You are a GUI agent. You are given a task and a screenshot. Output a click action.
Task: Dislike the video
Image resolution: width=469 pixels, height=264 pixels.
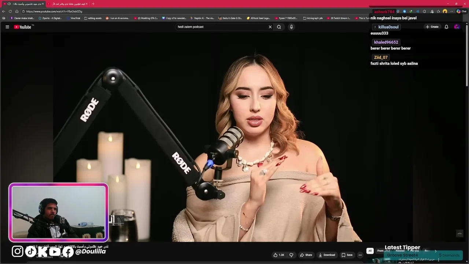[291, 255]
